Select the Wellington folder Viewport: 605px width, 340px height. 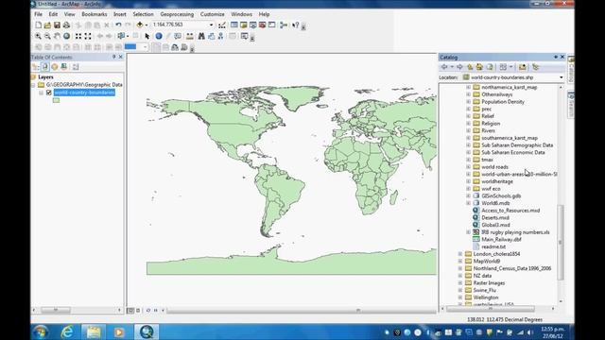pyautogui.click(x=486, y=297)
